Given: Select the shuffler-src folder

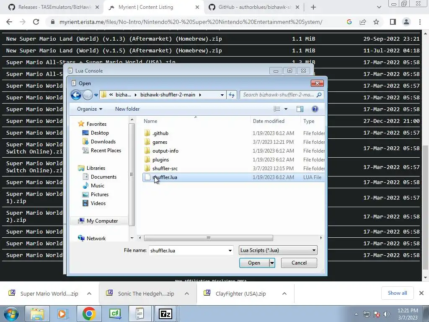Looking at the screenshot, I should coord(165,169).
